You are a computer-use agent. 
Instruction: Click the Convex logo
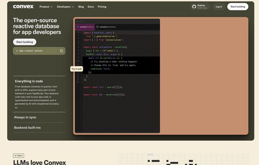click(23, 6)
